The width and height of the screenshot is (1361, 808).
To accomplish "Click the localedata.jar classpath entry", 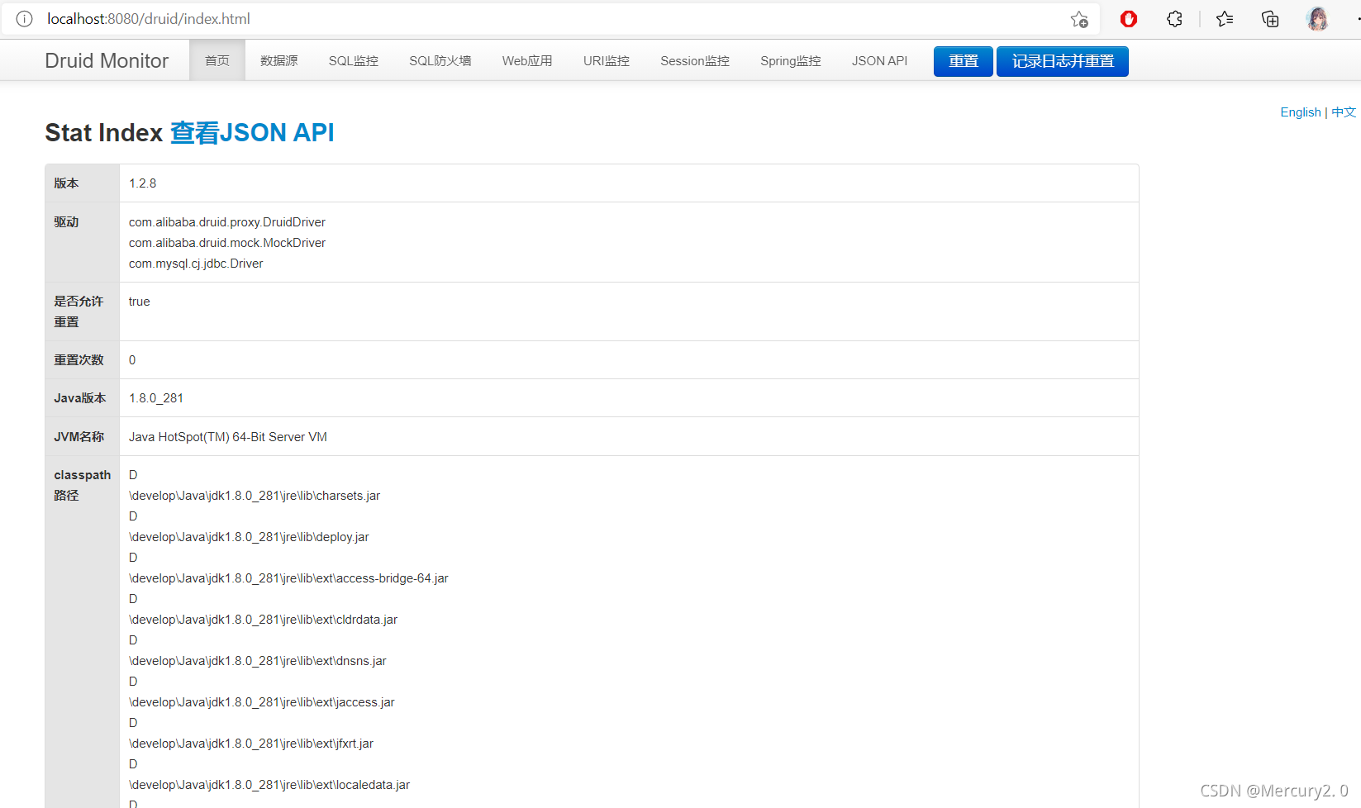I will [x=269, y=785].
